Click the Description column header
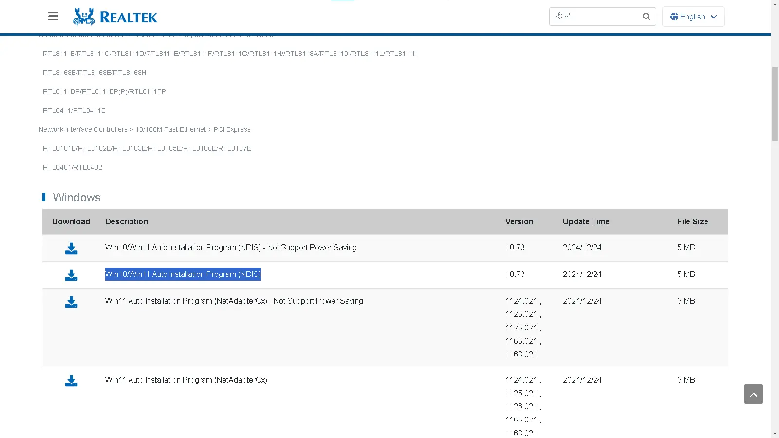The height and width of the screenshot is (438, 779). (127, 221)
